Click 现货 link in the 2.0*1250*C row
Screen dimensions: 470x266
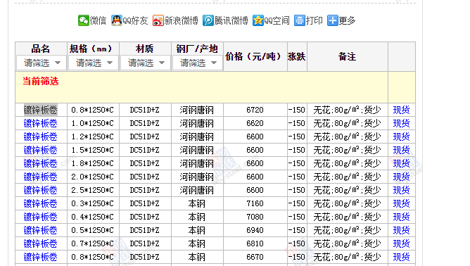[x=401, y=177]
